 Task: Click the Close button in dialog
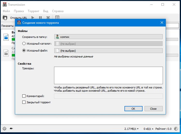coord(153,109)
